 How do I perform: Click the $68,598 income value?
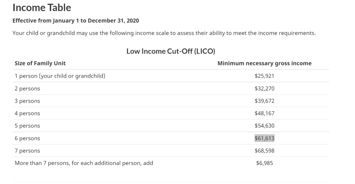click(264, 151)
